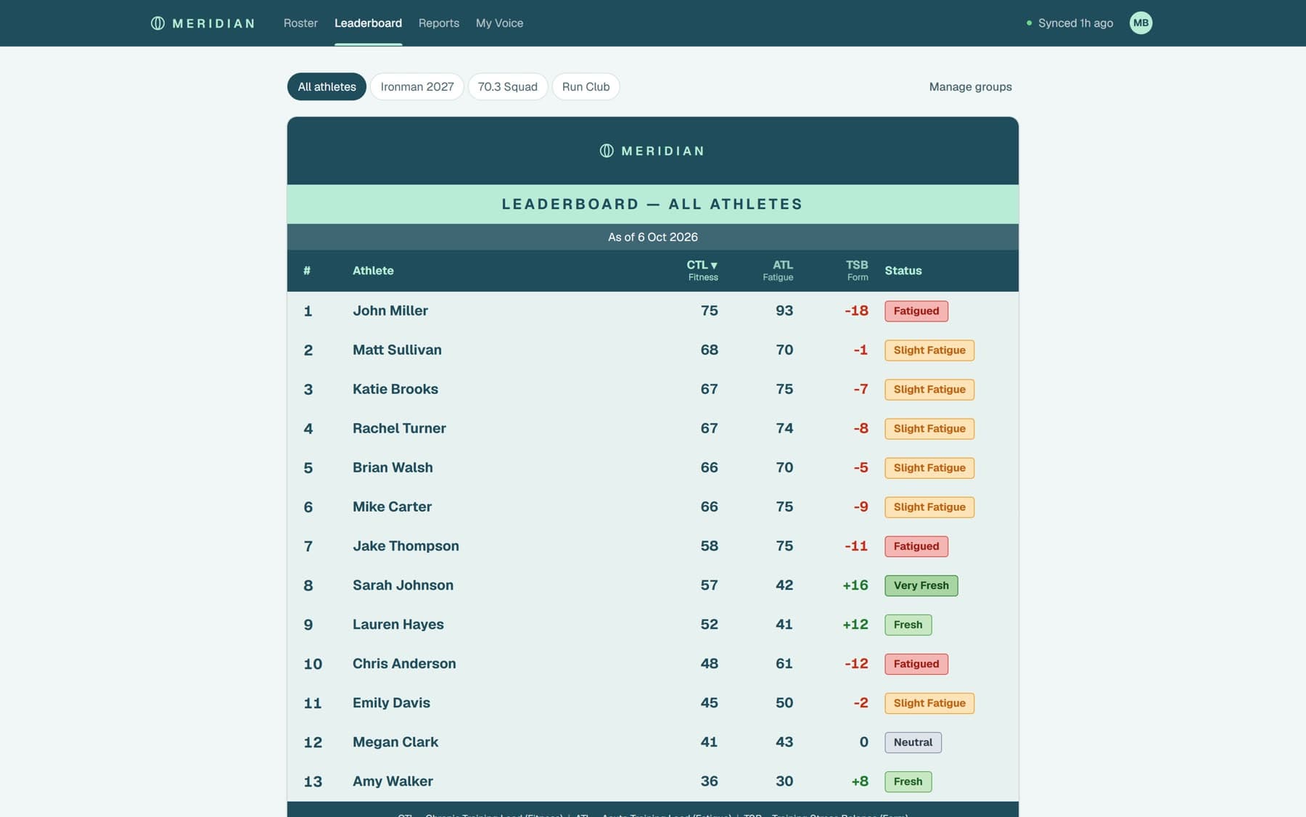Select athlete Chris Anderson
The width and height of the screenshot is (1306, 817).
pyautogui.click(x=404, y=663)
